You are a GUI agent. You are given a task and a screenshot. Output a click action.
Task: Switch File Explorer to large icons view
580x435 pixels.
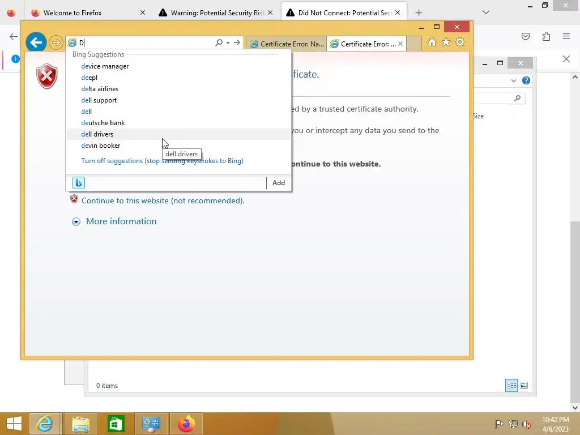pos(524,385)
